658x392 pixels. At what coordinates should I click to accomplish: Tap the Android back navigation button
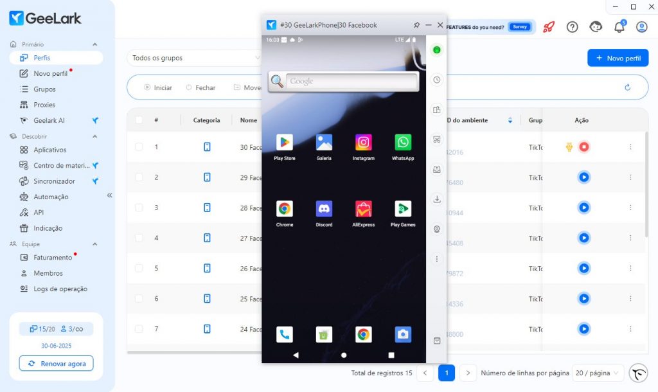(296, 355)
